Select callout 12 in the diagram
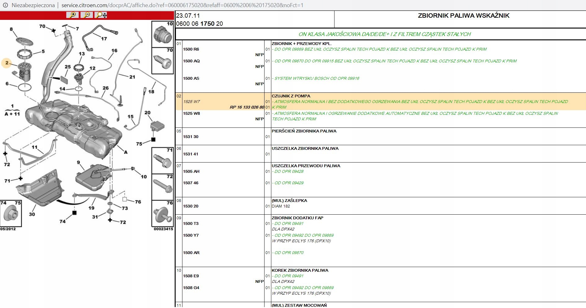Image resolution: width=586 pixels, height=308 pixels. click(92, 68)
